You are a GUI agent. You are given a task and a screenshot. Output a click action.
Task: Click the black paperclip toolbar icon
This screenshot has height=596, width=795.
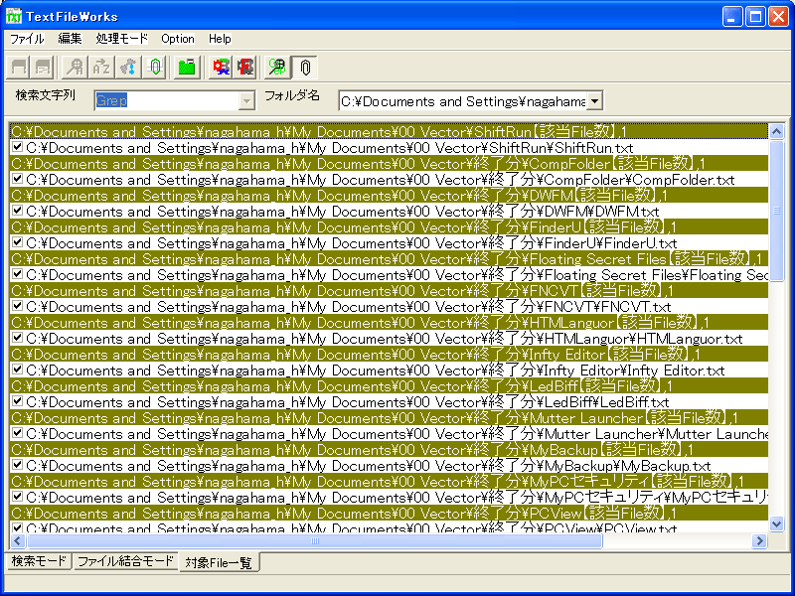[305, 68]
